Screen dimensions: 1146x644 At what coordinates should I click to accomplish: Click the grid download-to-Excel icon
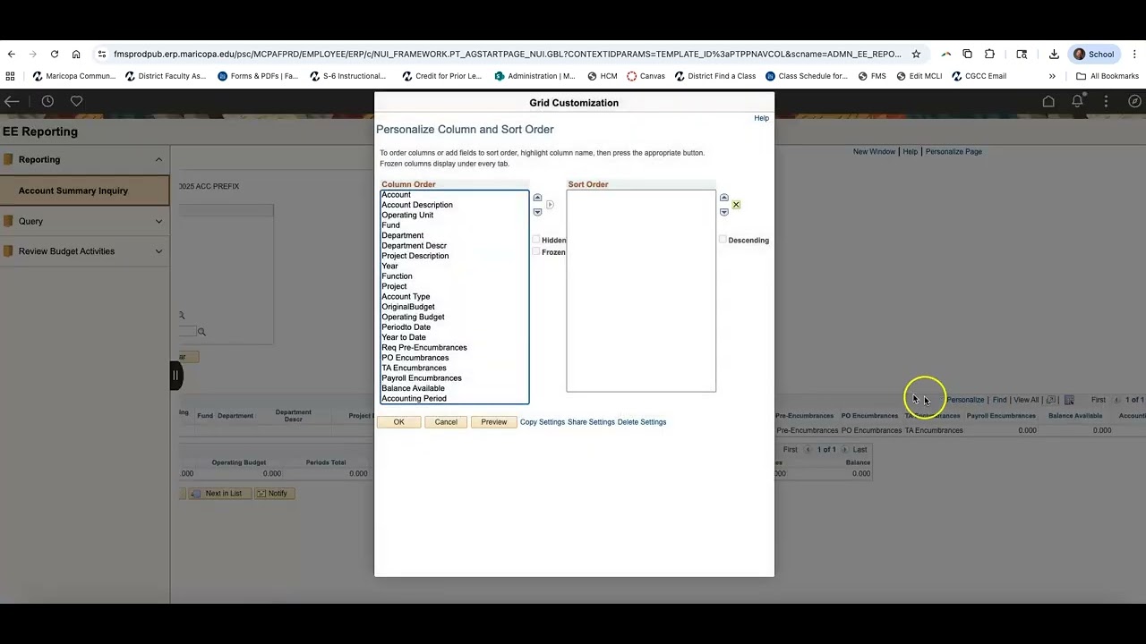(1069, 400)
